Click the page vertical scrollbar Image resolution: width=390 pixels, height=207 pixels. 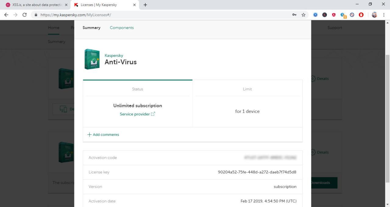coord(387,118)
